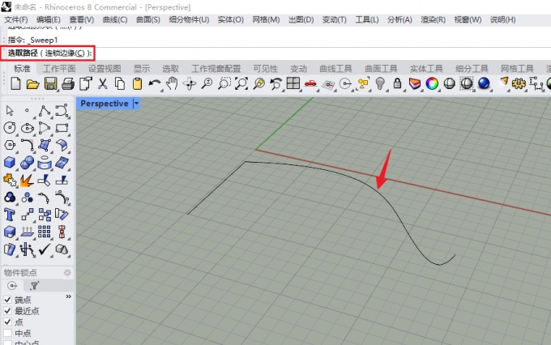
Task: Paste from clipboard icon
Action: click(137, 84)
